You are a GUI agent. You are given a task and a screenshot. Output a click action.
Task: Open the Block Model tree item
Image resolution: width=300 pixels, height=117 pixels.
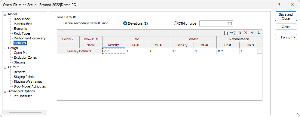point(22,19)
